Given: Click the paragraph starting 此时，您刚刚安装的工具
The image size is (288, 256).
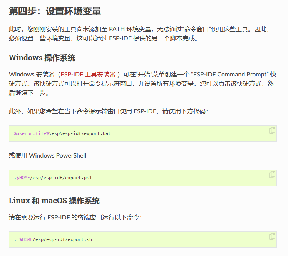Looking at the screenshot, I should tap(140, 34).
